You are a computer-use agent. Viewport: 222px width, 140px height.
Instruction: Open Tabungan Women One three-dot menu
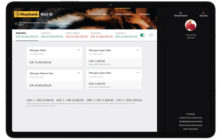[x=78, y=73]
